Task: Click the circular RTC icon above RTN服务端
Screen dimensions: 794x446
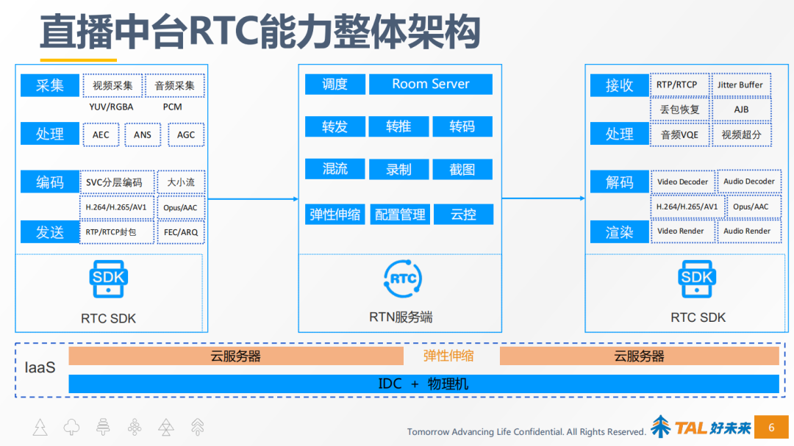Action: click(x=403, y=279)
